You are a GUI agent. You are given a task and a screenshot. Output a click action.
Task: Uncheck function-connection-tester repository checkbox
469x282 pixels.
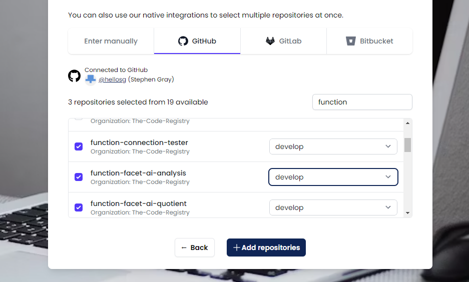click(79, 146)
